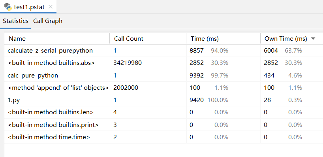Click the call count 34219980 cell
The width and height of the screenshot is (323, 157).
pyautogui.click(x=148, y=63)
